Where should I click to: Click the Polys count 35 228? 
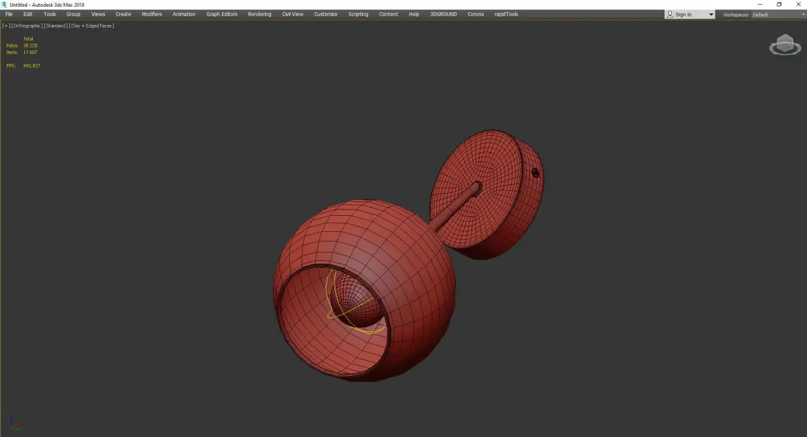coord(30,46)
